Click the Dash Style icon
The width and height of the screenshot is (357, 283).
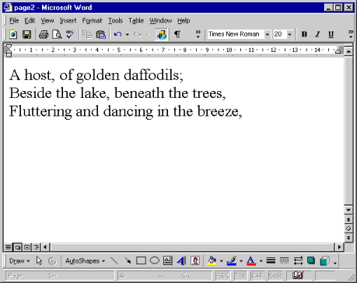pyautogui.click(x=285, y=260)
